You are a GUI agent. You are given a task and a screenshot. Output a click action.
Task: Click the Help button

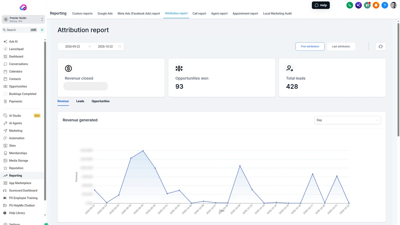(x=321, y=5)
